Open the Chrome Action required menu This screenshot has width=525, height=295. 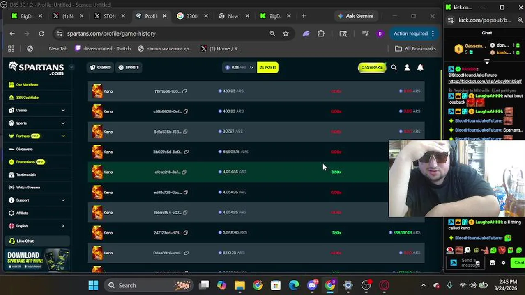coord(413,34)
